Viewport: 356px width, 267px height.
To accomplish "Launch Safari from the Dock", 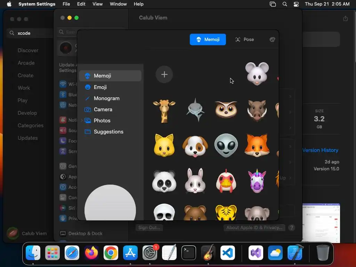I will [72, 253].
